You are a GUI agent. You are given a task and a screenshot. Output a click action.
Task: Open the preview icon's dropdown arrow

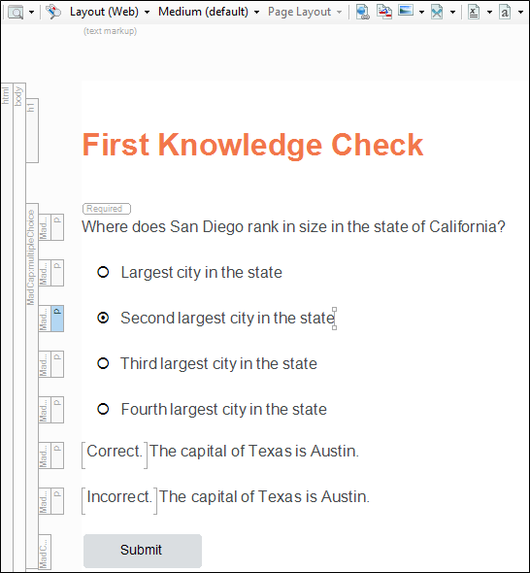point(31,12)
